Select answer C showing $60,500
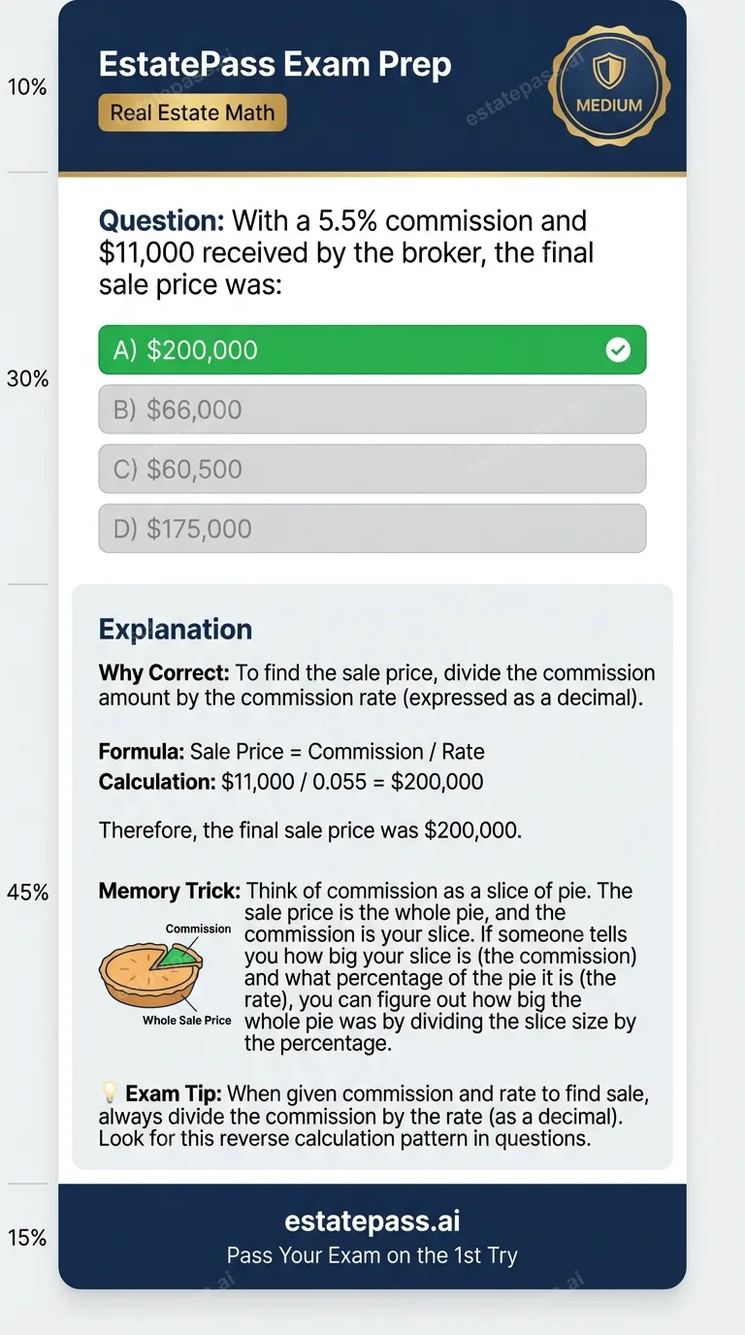745x1335 pixels. click(x=372, y=469)
